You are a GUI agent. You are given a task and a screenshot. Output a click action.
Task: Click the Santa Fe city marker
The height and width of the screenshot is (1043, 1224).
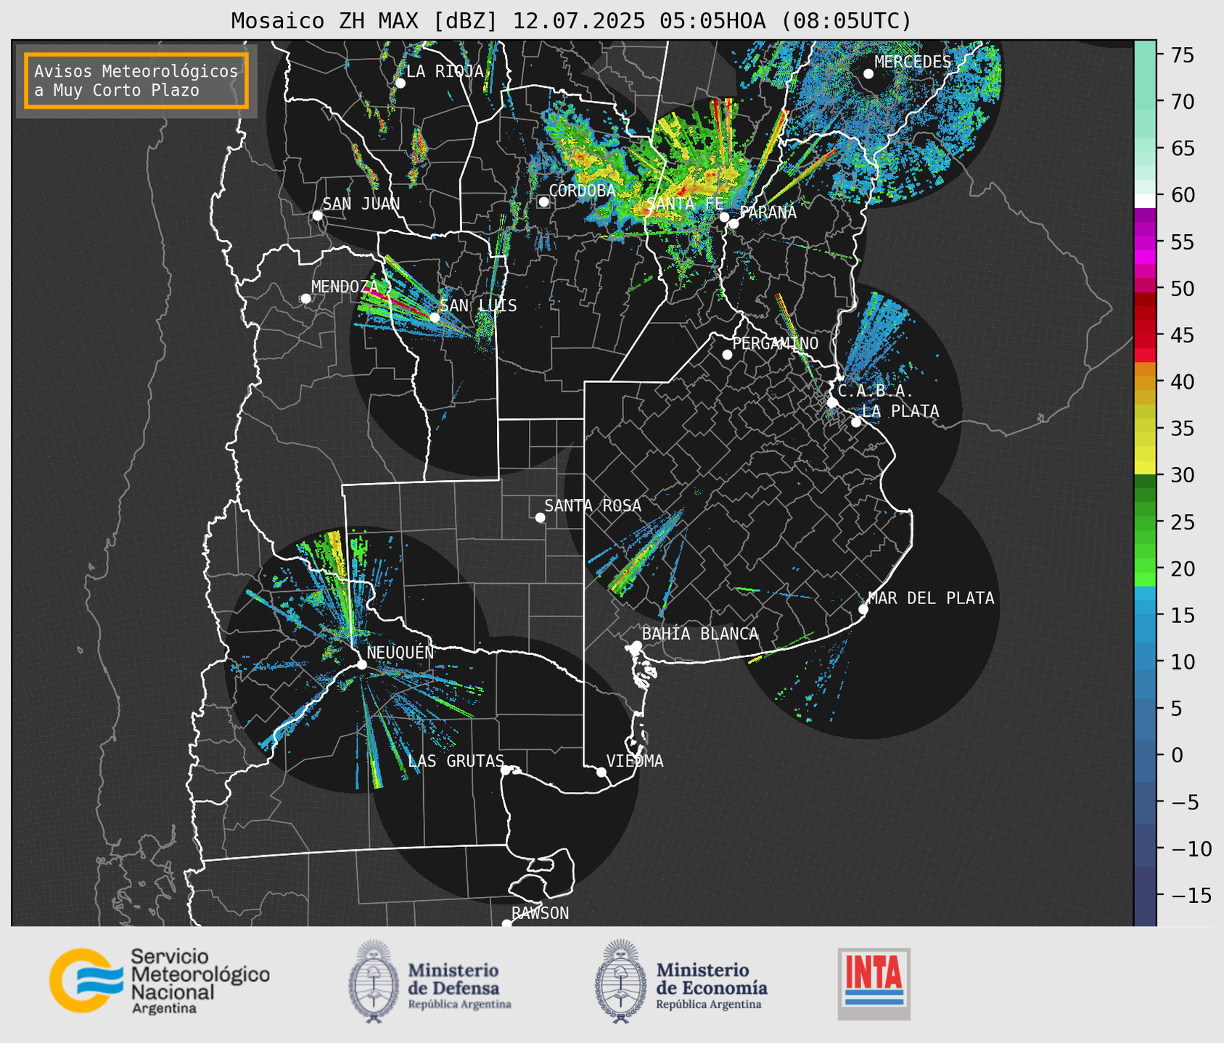(724, 217)
